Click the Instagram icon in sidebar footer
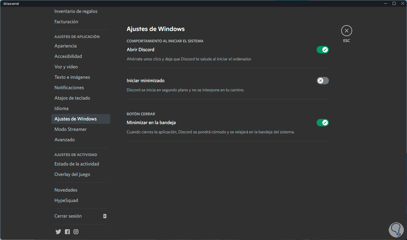 coord(76,232)
